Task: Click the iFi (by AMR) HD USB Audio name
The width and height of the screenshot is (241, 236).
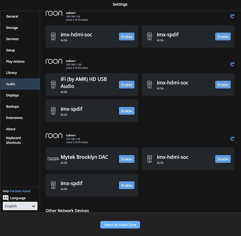Action: pos(84,83)
